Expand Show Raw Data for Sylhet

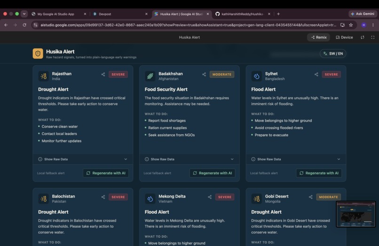click(296, 159)
